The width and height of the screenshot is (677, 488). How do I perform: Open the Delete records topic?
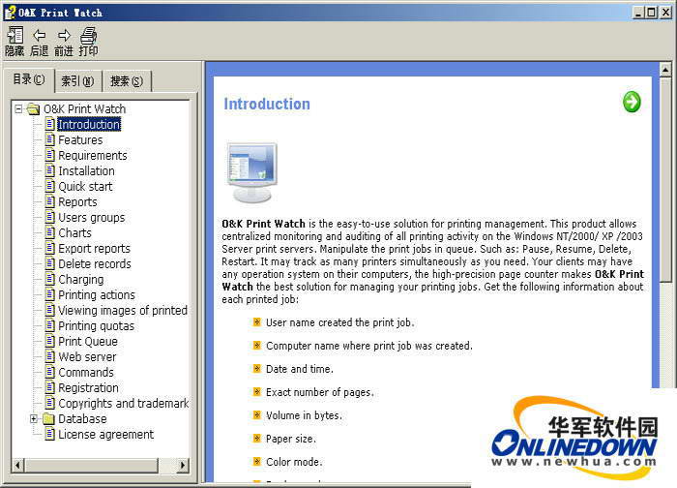point(95,263)
